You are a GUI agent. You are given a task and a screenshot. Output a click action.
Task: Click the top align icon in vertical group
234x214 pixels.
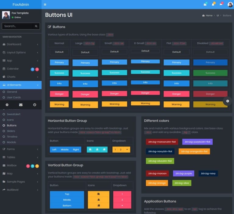(x=98, y=194)
